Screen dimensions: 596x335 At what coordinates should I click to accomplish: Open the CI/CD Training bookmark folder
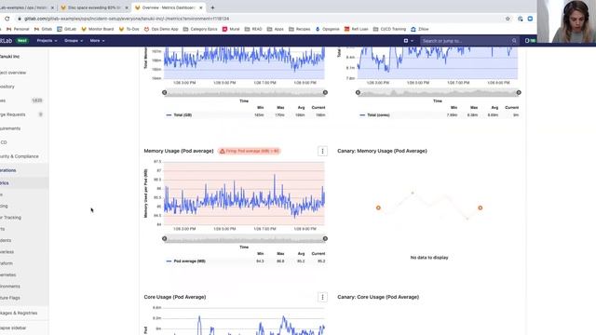pos(389,29)
